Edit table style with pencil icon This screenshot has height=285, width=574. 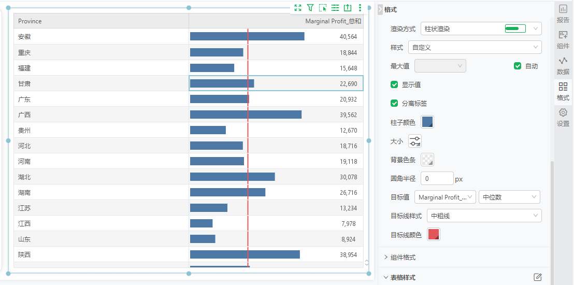coord(537,277)
